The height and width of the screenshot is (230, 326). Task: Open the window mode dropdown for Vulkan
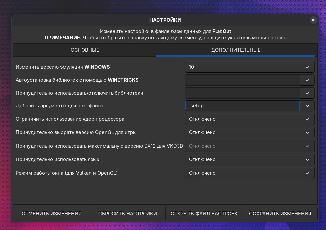click(249, 173)
